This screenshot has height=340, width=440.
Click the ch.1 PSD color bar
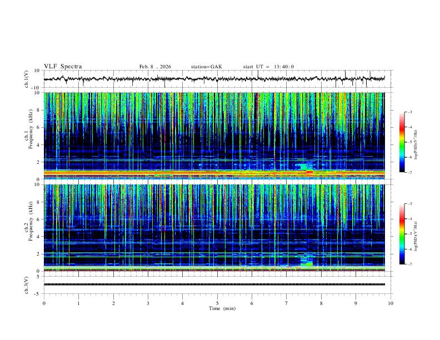[x=402, y=142]
